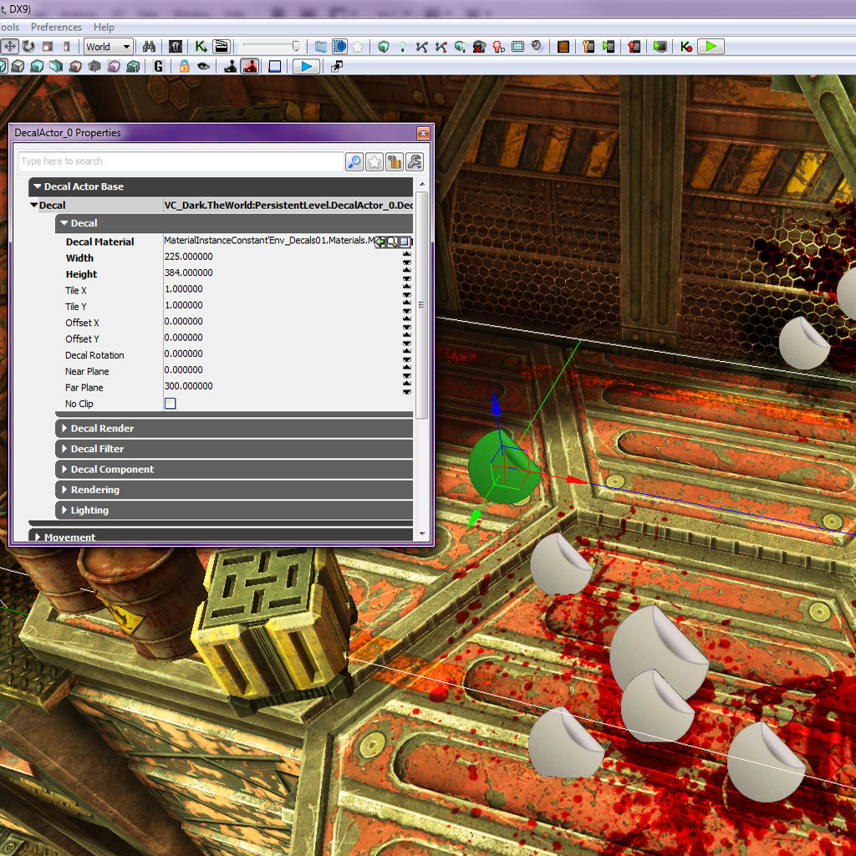Start Play in Editor with green arrow
The width and height of the screenshot is (856, 856).
pyautogui.click(x=711, y=47)
